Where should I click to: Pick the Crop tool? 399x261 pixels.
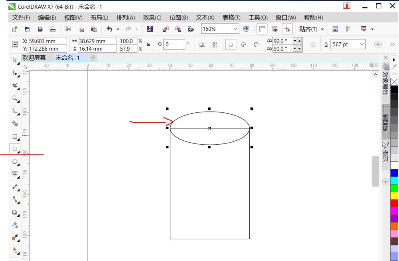tap(15, 86)
